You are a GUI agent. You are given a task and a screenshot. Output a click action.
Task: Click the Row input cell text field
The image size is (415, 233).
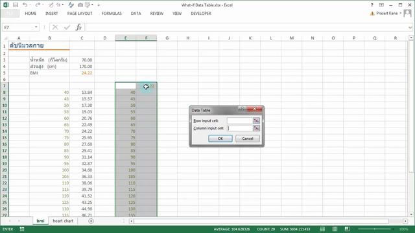click(x=239, y=121)
